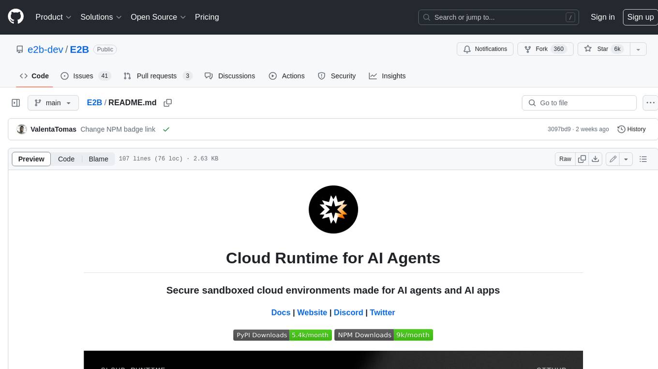
Task: Click the Cloud Runtime for AI Agents heading
Action: click(x=333, y=258)
